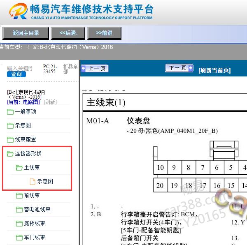Focus the 输入关键字 search field
This screenshot has width=247, height=245.
tap(20, 68)
